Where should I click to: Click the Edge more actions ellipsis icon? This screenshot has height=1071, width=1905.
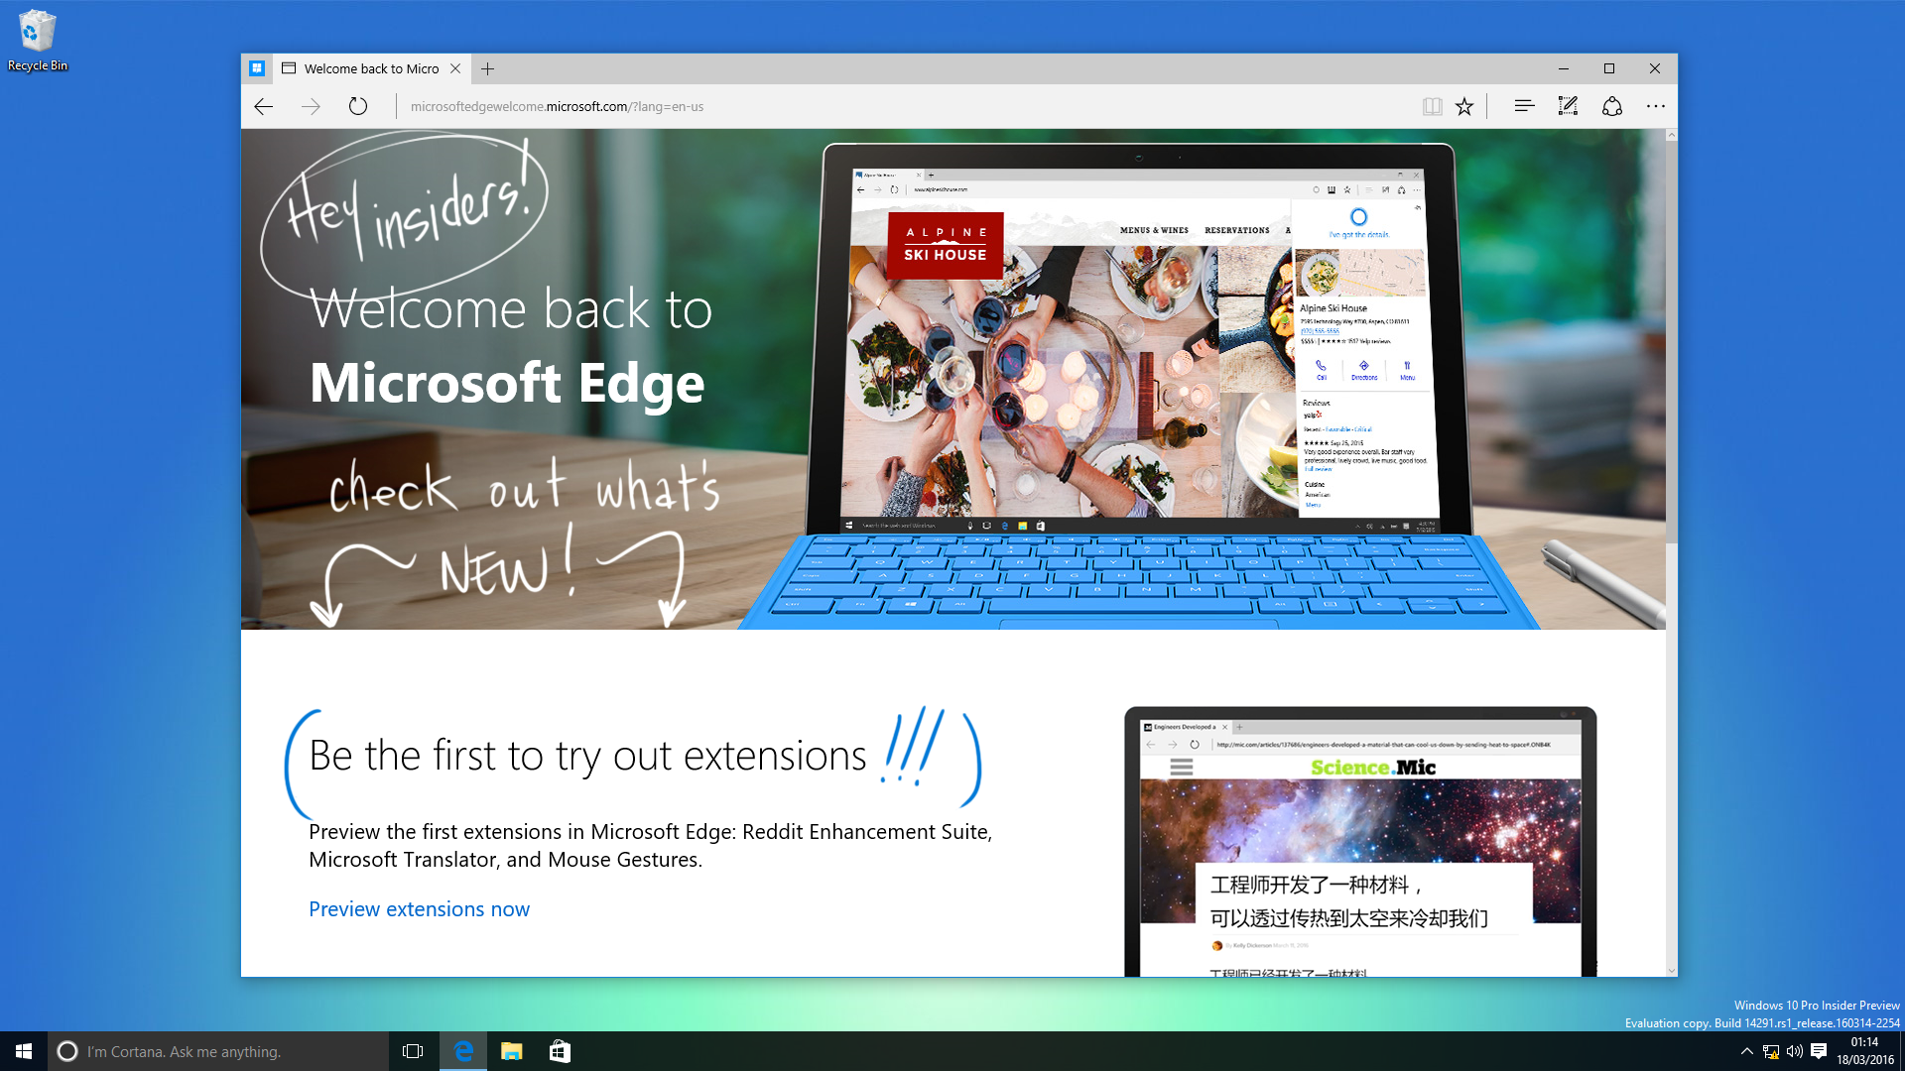[x=1655, y=106]
